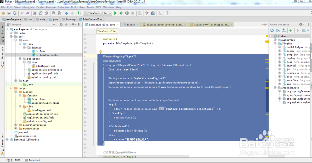Click the Debug bug icon
312x163 pixels.
pos(121,13)
